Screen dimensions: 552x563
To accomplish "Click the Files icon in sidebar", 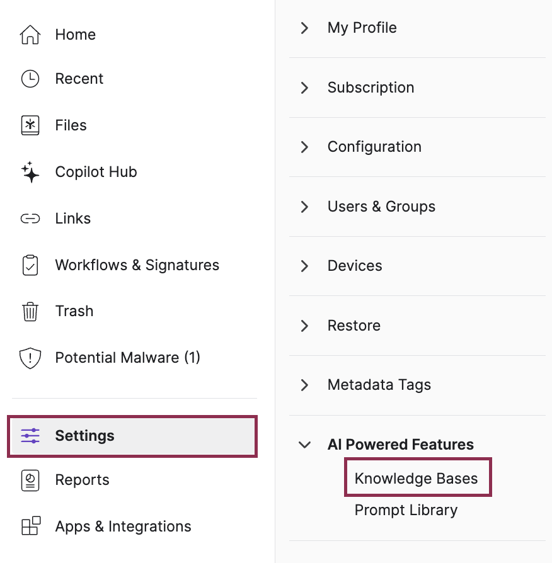I will point(30,125).
